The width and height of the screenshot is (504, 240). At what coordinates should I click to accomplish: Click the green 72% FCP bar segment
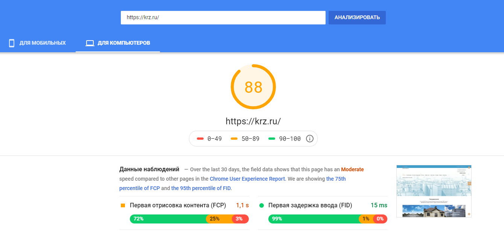click(167, 219)
